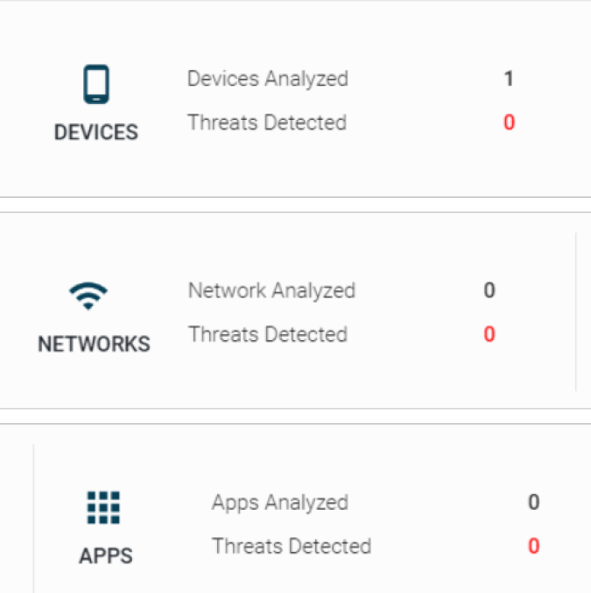Select the DEVICES heading label
Viewport: 591px width, 593px height.
[96, 132]
